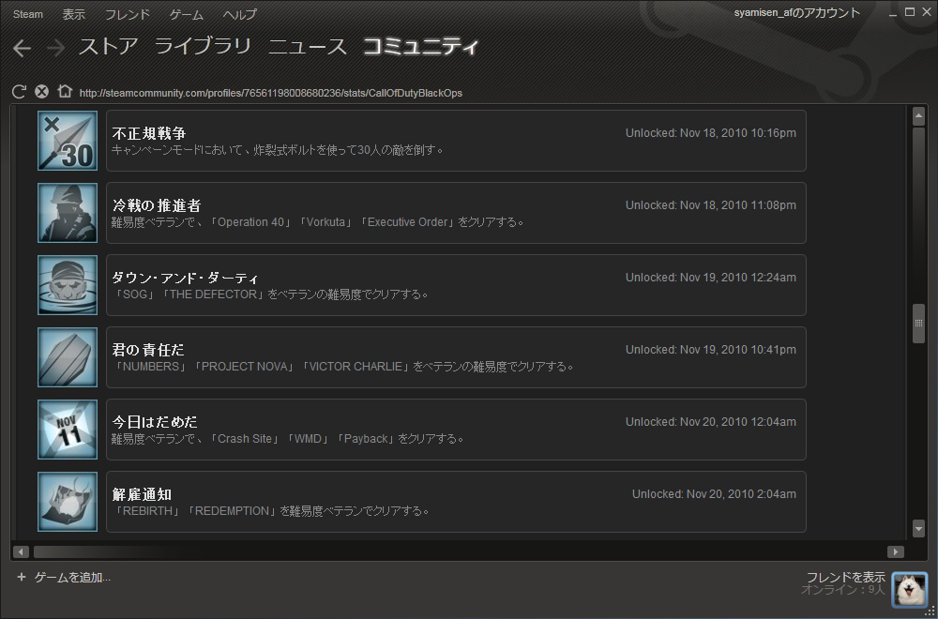This screenshot has height=619, width=938.
Task: Stop loading with the X icon
Action: (41, 92)
